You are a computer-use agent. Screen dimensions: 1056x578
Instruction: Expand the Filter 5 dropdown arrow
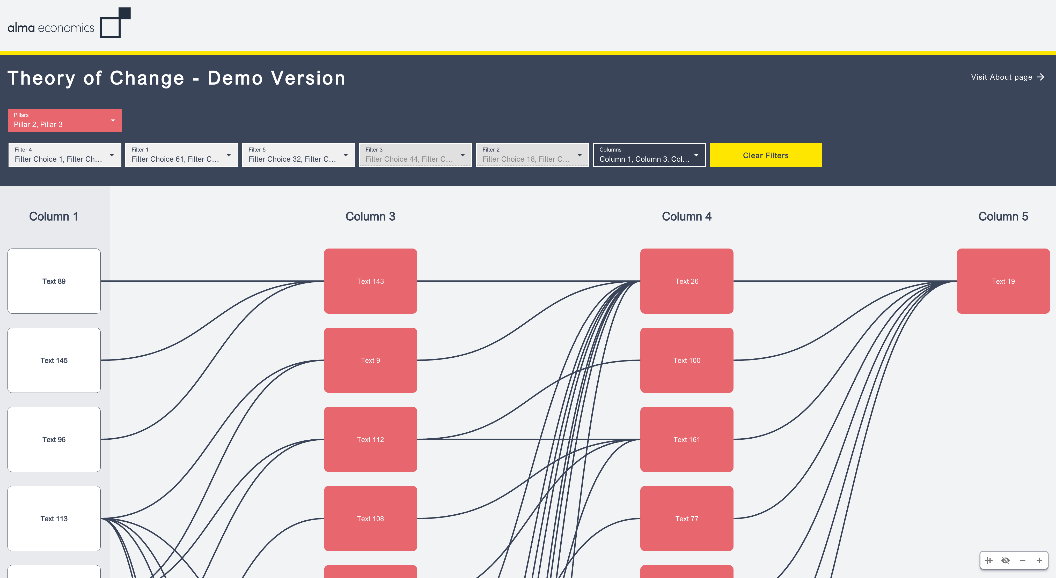coord(346,155)
